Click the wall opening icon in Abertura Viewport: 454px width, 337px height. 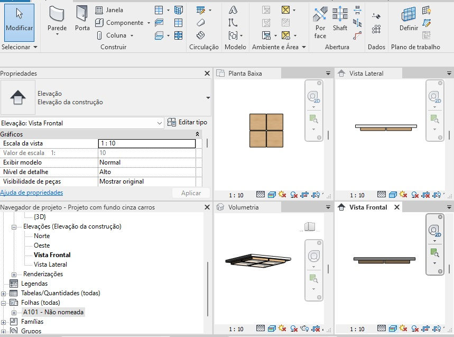(357, 10)
